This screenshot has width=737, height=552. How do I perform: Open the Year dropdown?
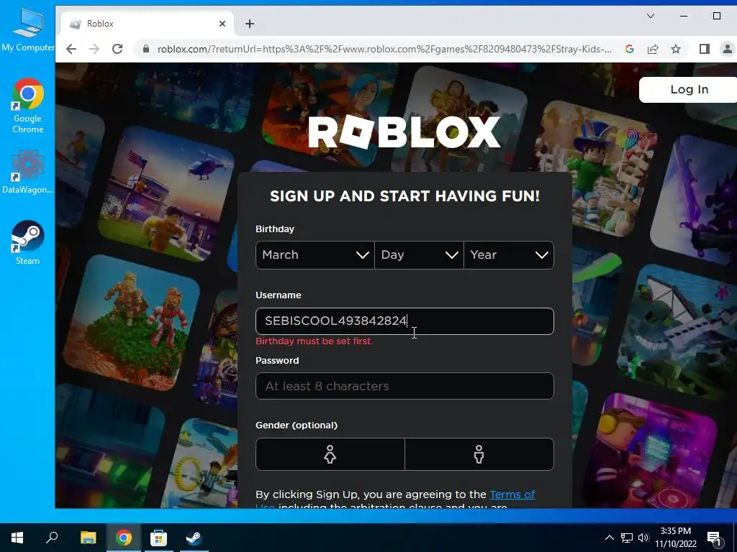509,255
